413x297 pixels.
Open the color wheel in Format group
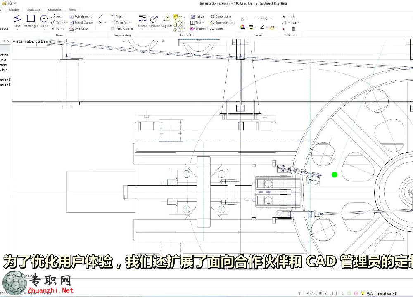(242, 27)
